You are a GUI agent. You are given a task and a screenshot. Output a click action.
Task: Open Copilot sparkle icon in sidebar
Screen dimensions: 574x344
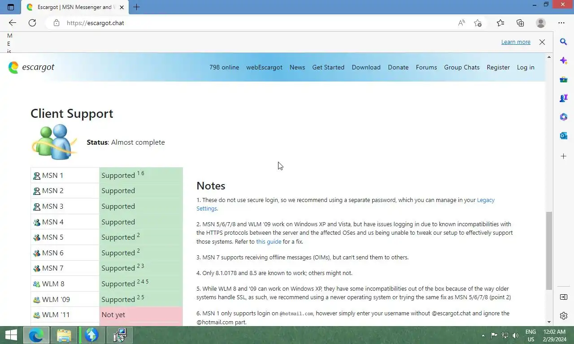coord(564,60)
